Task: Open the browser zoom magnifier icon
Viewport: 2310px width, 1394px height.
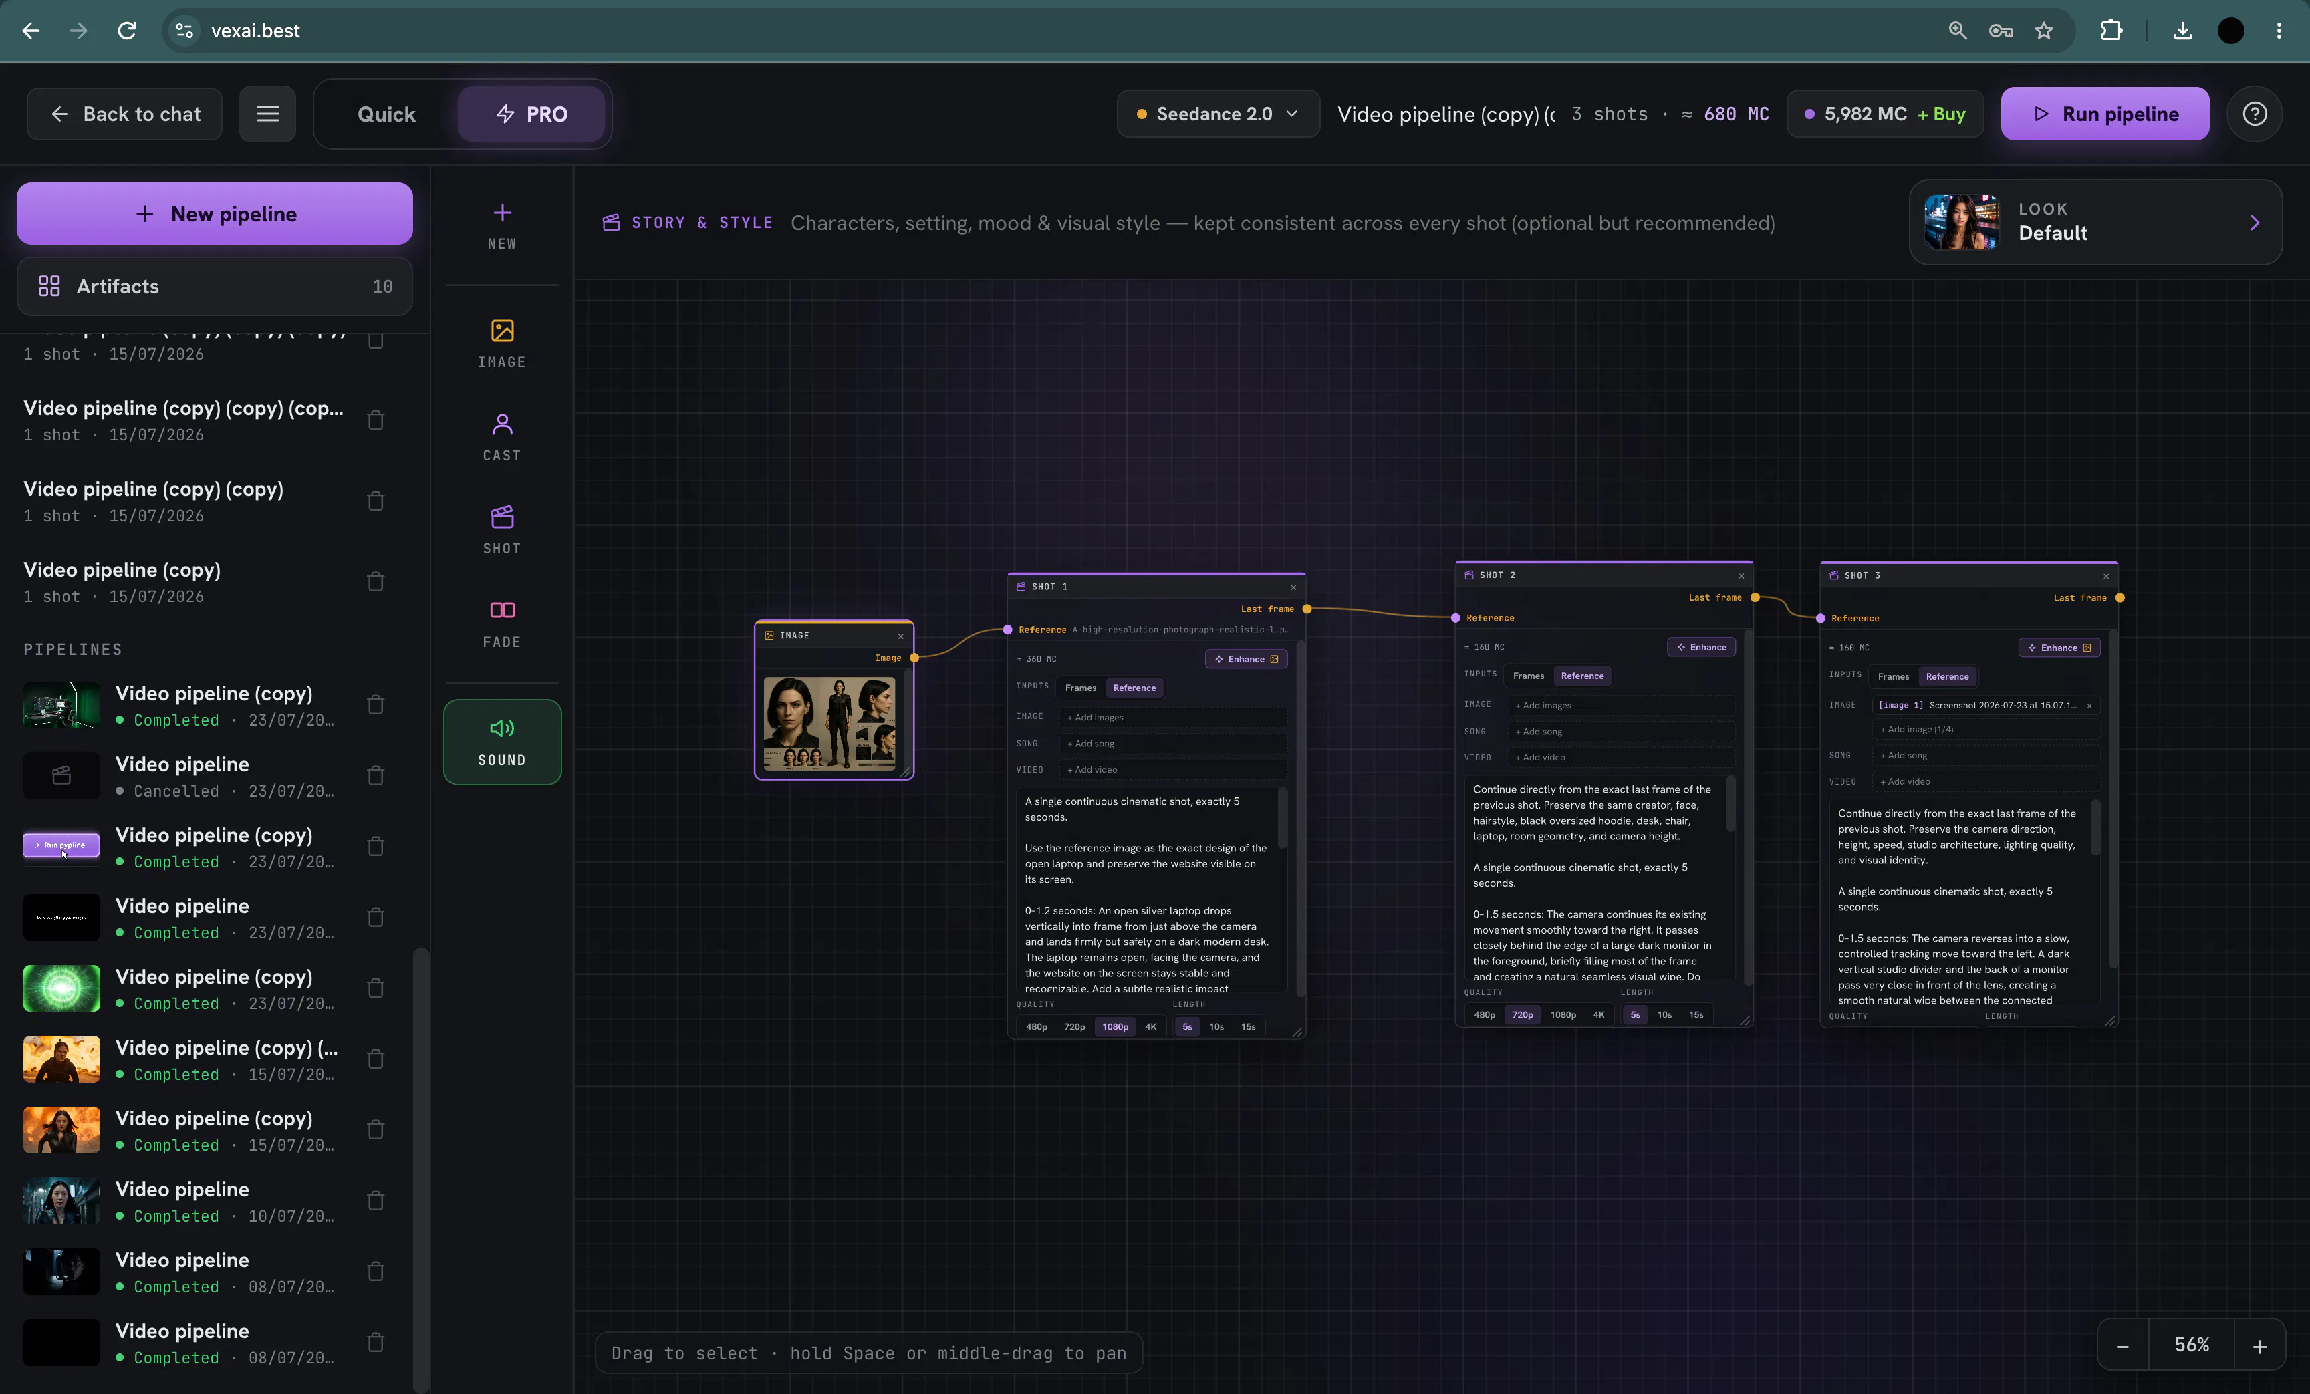Action: coord(1958,31)
